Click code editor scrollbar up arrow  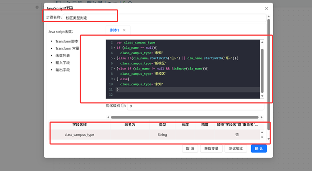pyautogui.click(x=262, y=42)
